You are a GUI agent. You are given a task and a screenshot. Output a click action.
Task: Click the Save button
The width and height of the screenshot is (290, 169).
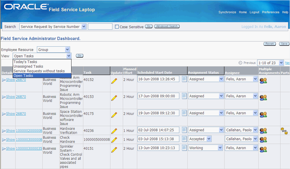284,44
